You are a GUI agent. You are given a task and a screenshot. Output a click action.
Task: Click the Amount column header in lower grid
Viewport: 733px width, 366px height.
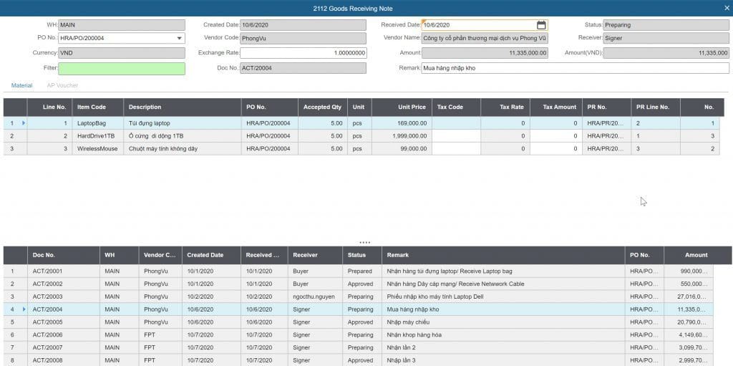pyautogui.click(x=696, y=255)
